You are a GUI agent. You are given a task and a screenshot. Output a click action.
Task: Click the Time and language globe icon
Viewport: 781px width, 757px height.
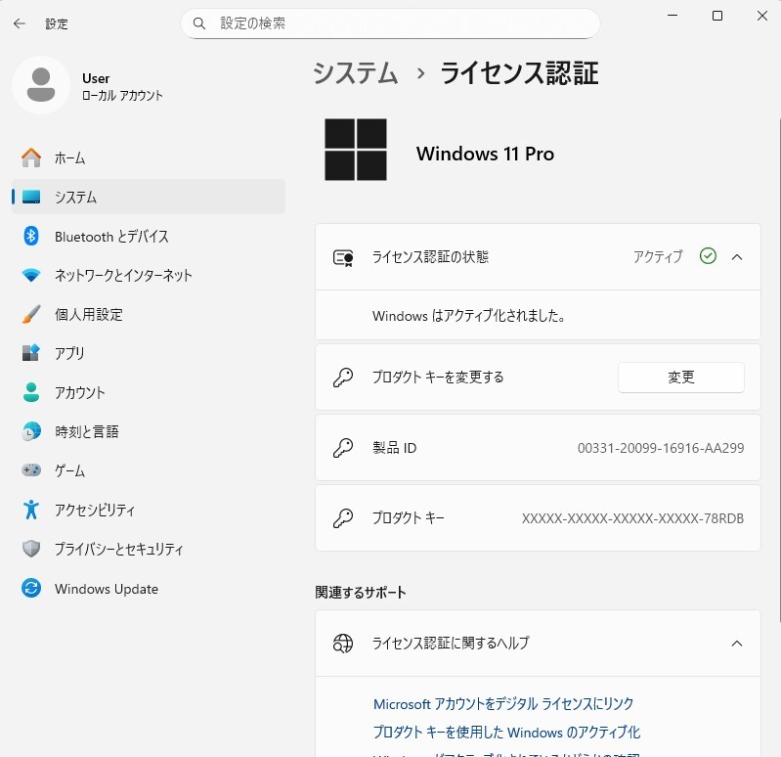pyautogui.click(x=31, y=431)
